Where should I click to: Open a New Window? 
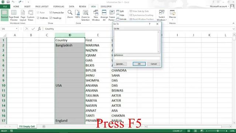[x=96, y=16]
